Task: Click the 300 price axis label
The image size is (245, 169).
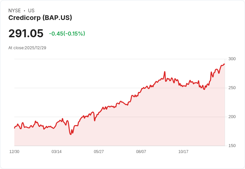Action: pyautogui.click(x=232, y=59)
